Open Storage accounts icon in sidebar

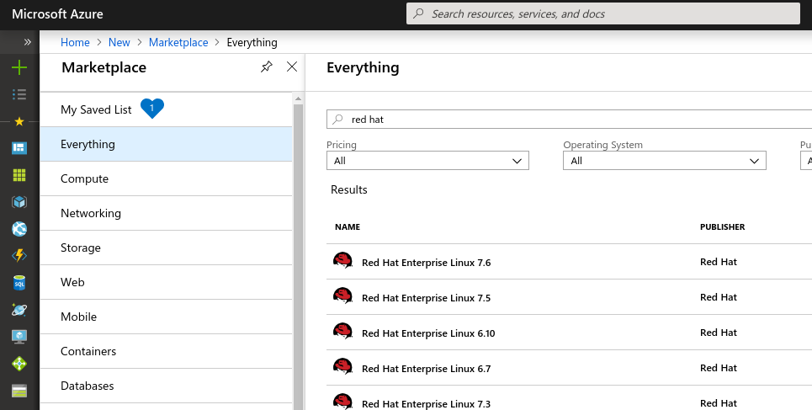click(19, 391)
